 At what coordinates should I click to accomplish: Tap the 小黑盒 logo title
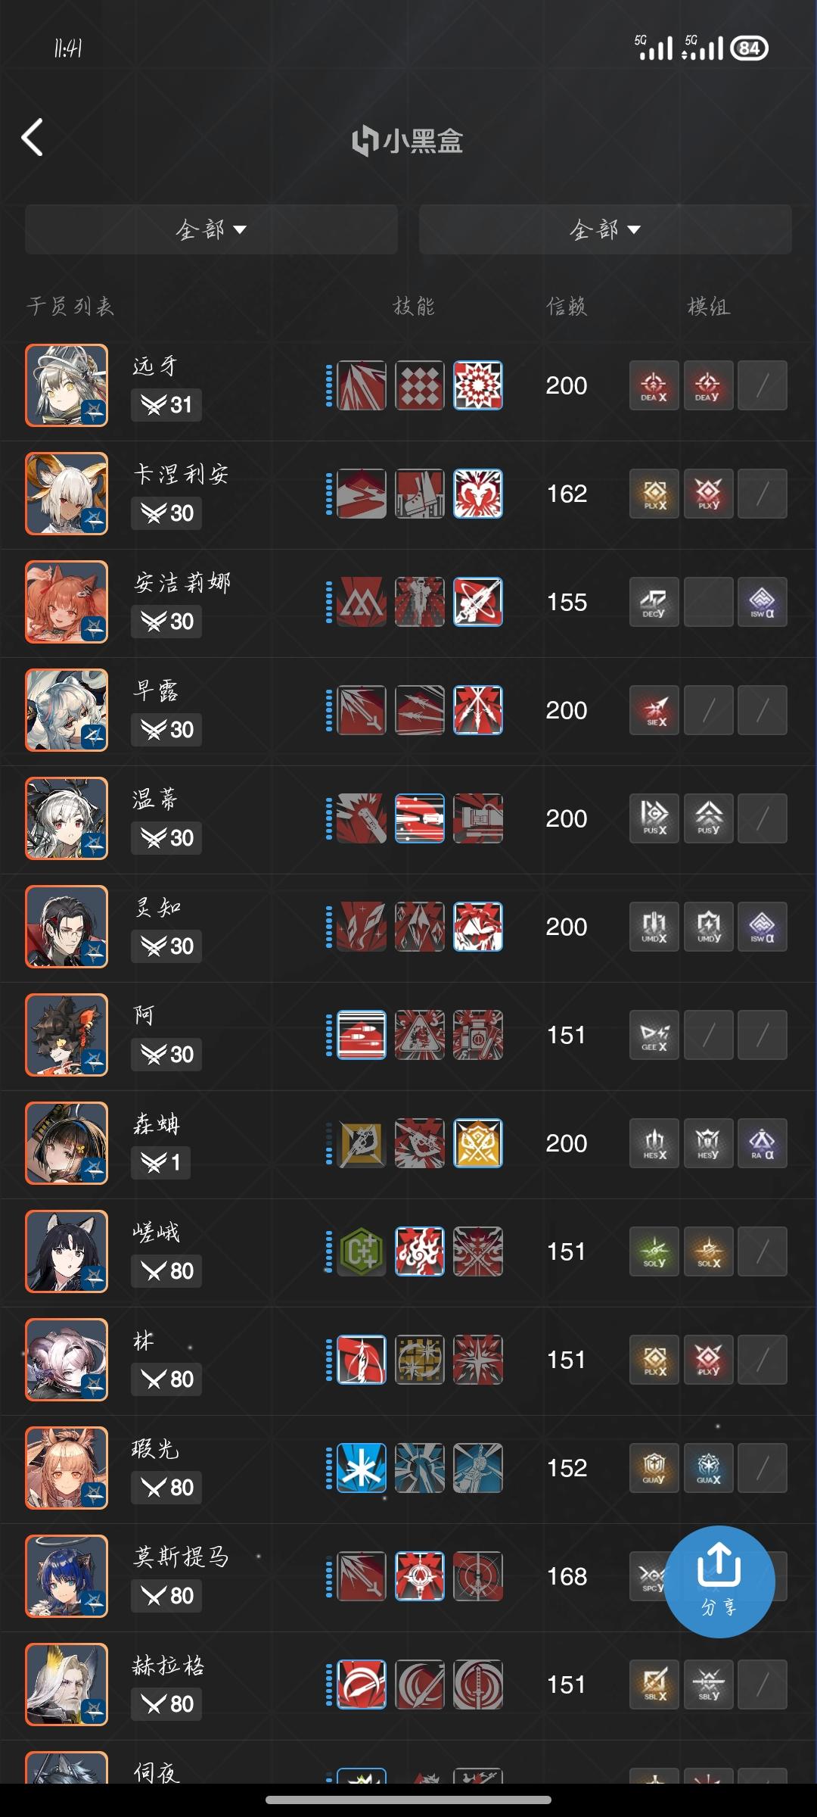click(408, 141)
